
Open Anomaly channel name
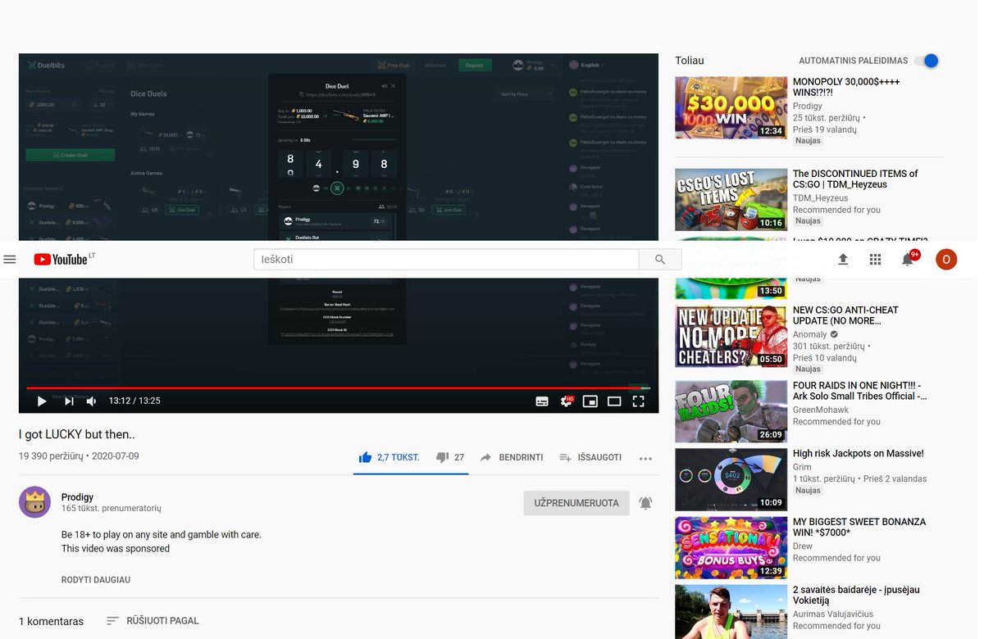point(810,335)
